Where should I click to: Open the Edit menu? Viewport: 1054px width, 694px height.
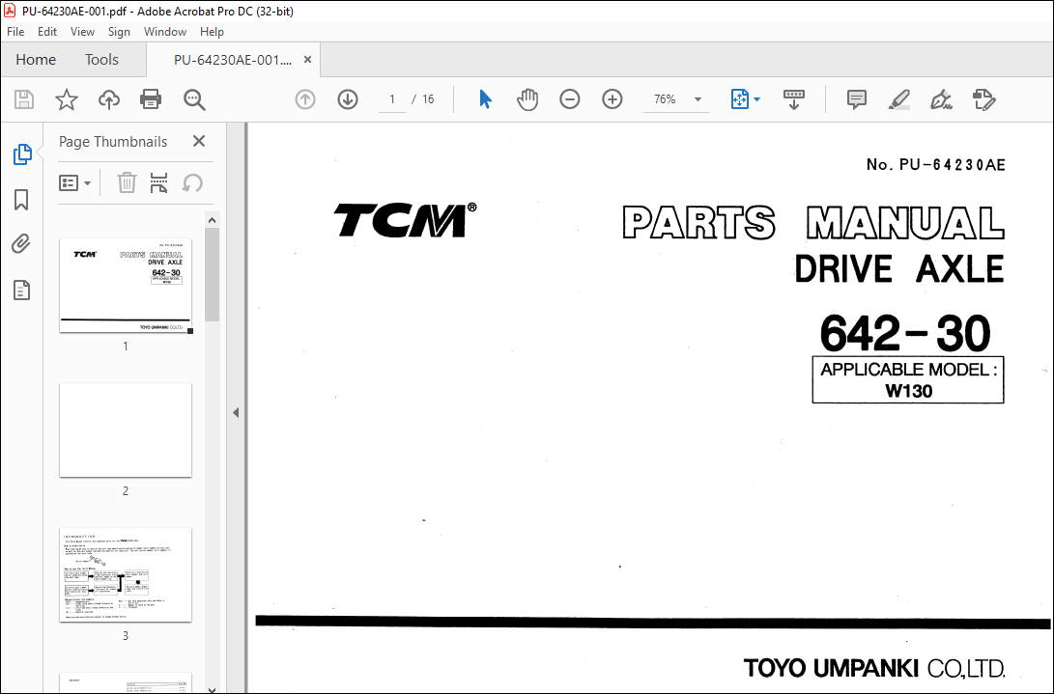coord(47,32)
